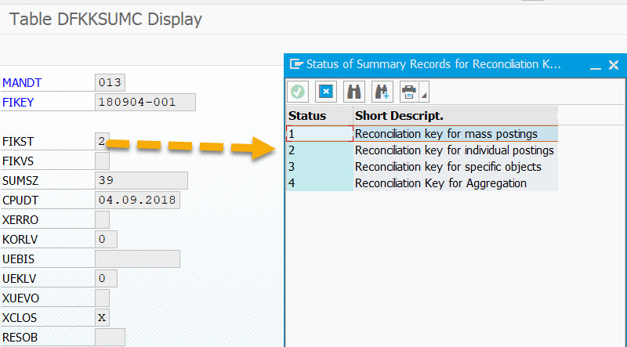The height and width of the screenshot is (347, 627).
Task: Toggle the XCLOS checkbox
Action: coord(102,317)
